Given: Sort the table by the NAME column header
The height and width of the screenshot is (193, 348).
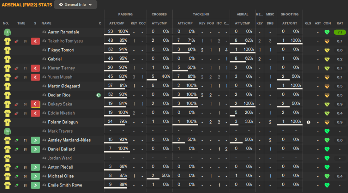Looking at the screenshot, I should 46,23.
